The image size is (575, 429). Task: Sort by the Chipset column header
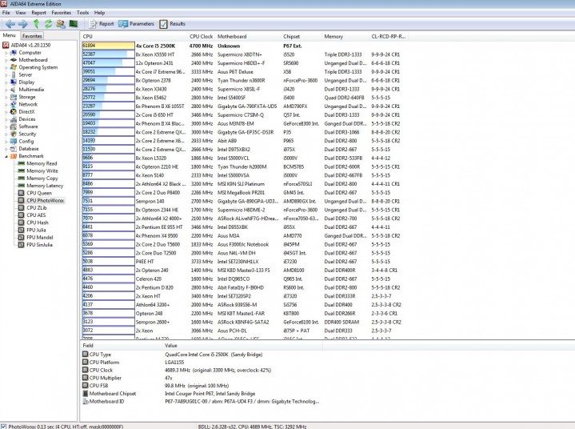pos(301,36)
